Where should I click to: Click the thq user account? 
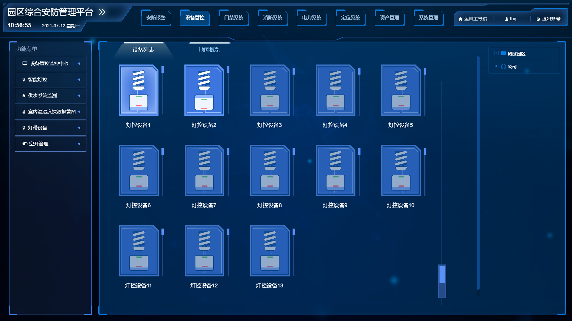pos(511,19)
